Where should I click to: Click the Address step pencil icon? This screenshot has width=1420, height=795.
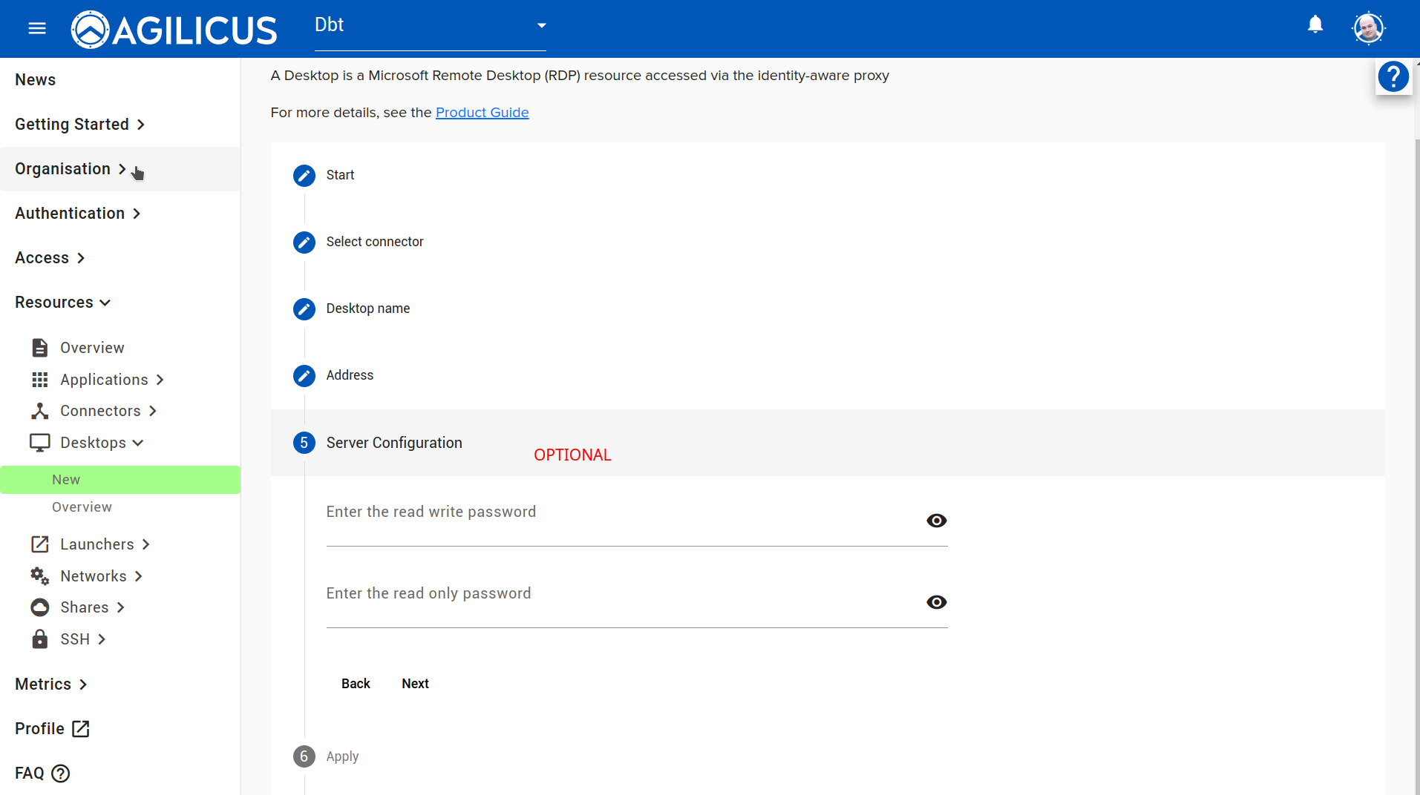(x=304, y=376)
